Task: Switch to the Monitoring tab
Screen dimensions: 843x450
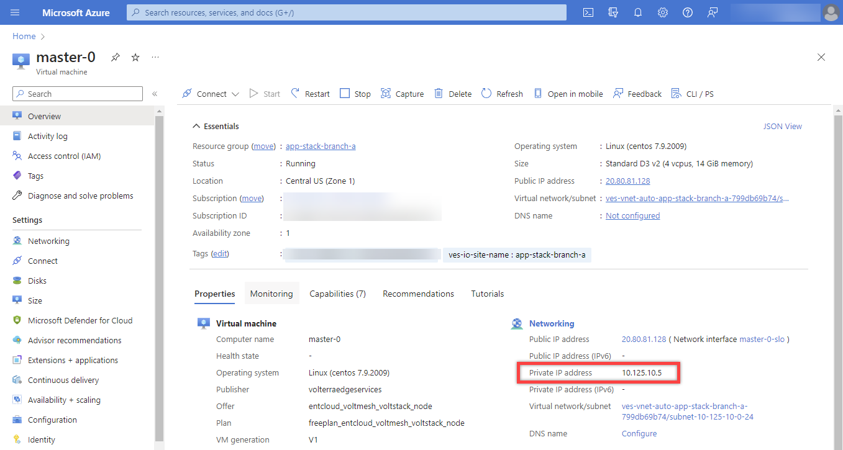Action: (271, 294)
